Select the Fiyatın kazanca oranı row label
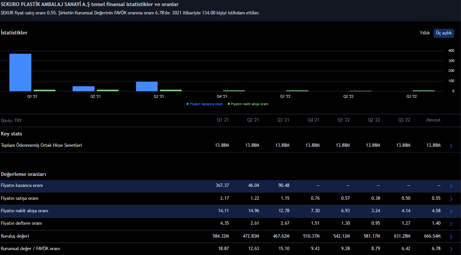 (22, 185)
